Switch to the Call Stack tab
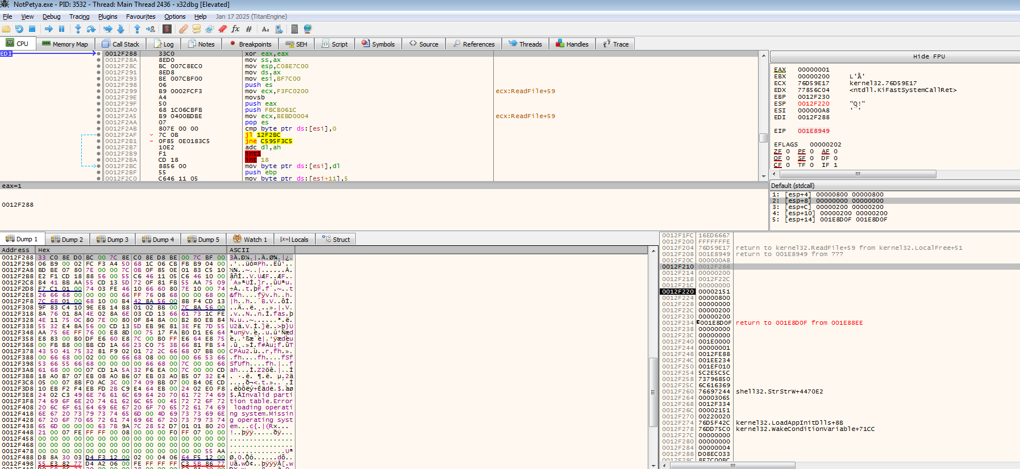 click(120, 44)
